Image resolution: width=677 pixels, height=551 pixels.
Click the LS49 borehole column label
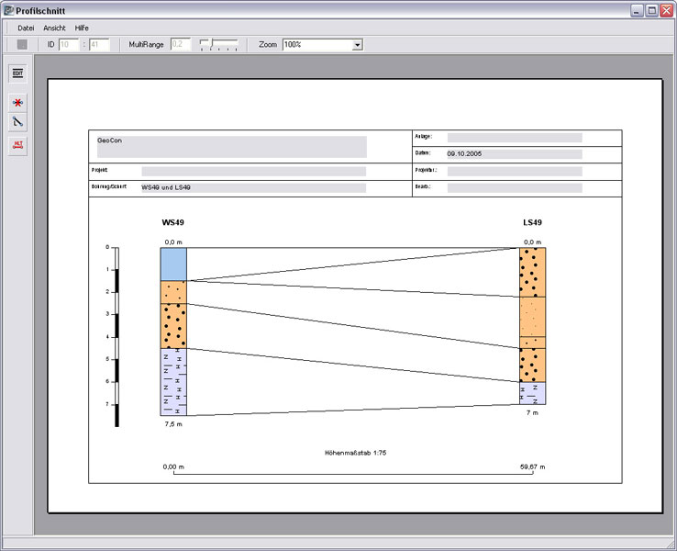pos(532,223)
